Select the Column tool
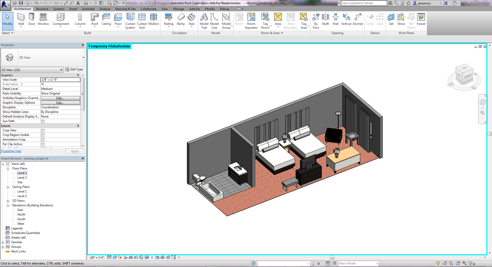 pyautogui.click(x=80, y=20)
